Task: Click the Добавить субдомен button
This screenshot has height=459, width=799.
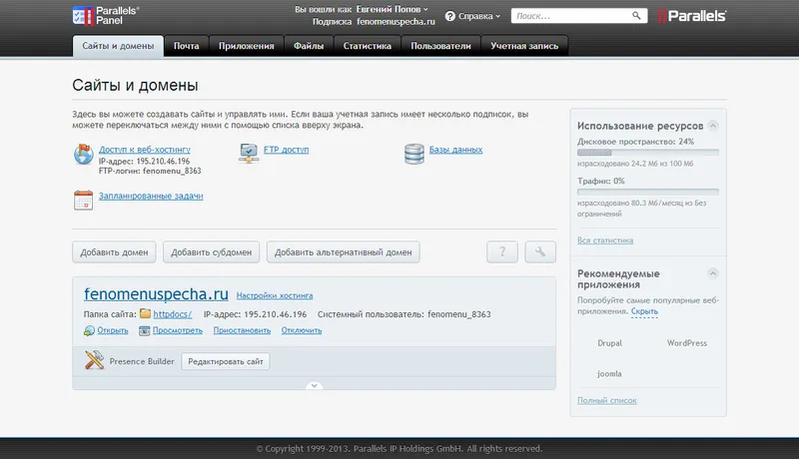Action: (x=211, y=251)
